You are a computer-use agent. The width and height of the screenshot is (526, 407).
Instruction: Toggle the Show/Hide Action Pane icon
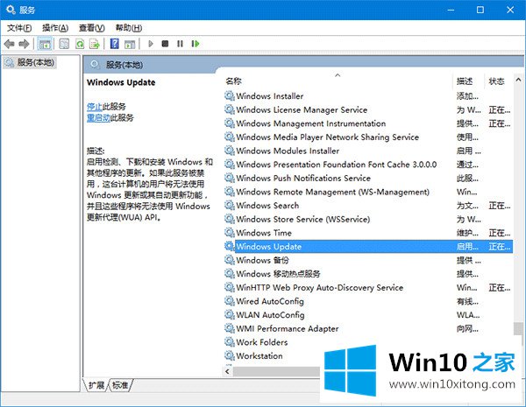(130, 44)
